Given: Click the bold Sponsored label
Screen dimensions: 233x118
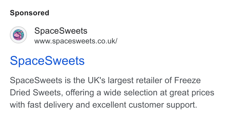Looking at the screenshot, I should coord(29,13).
